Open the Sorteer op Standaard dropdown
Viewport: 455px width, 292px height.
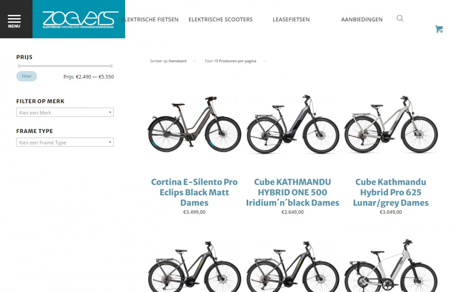(173, 61)
